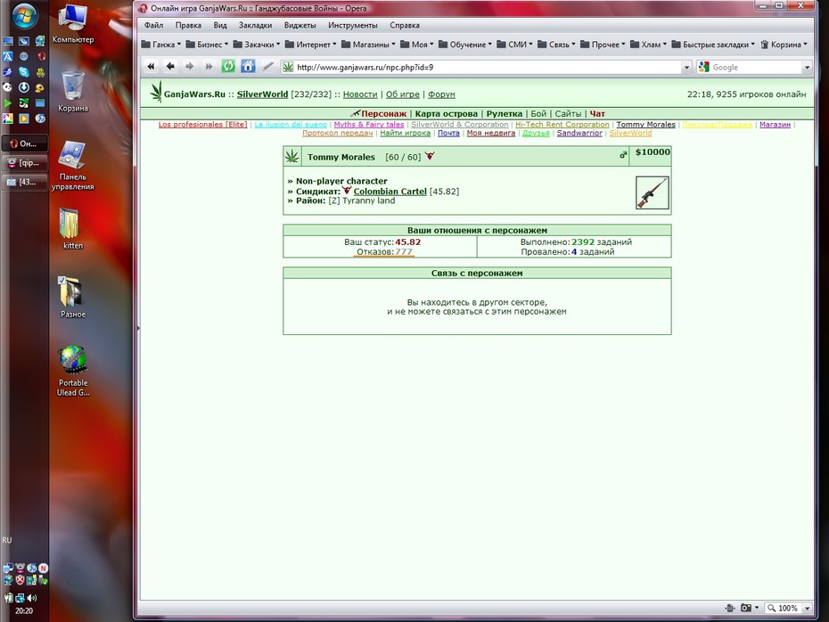Open Корзина recycle bin on desktop

[73, 92]
